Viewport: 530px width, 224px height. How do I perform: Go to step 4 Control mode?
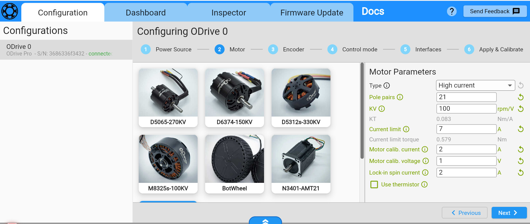pyautogui.click(x=352, y=49)
